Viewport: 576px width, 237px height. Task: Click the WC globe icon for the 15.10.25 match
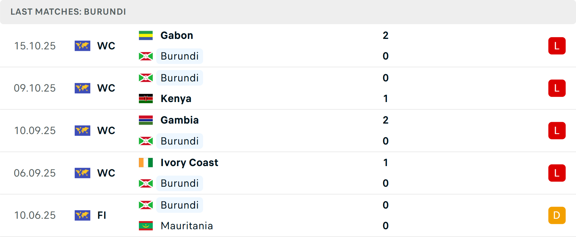(82, 46)
